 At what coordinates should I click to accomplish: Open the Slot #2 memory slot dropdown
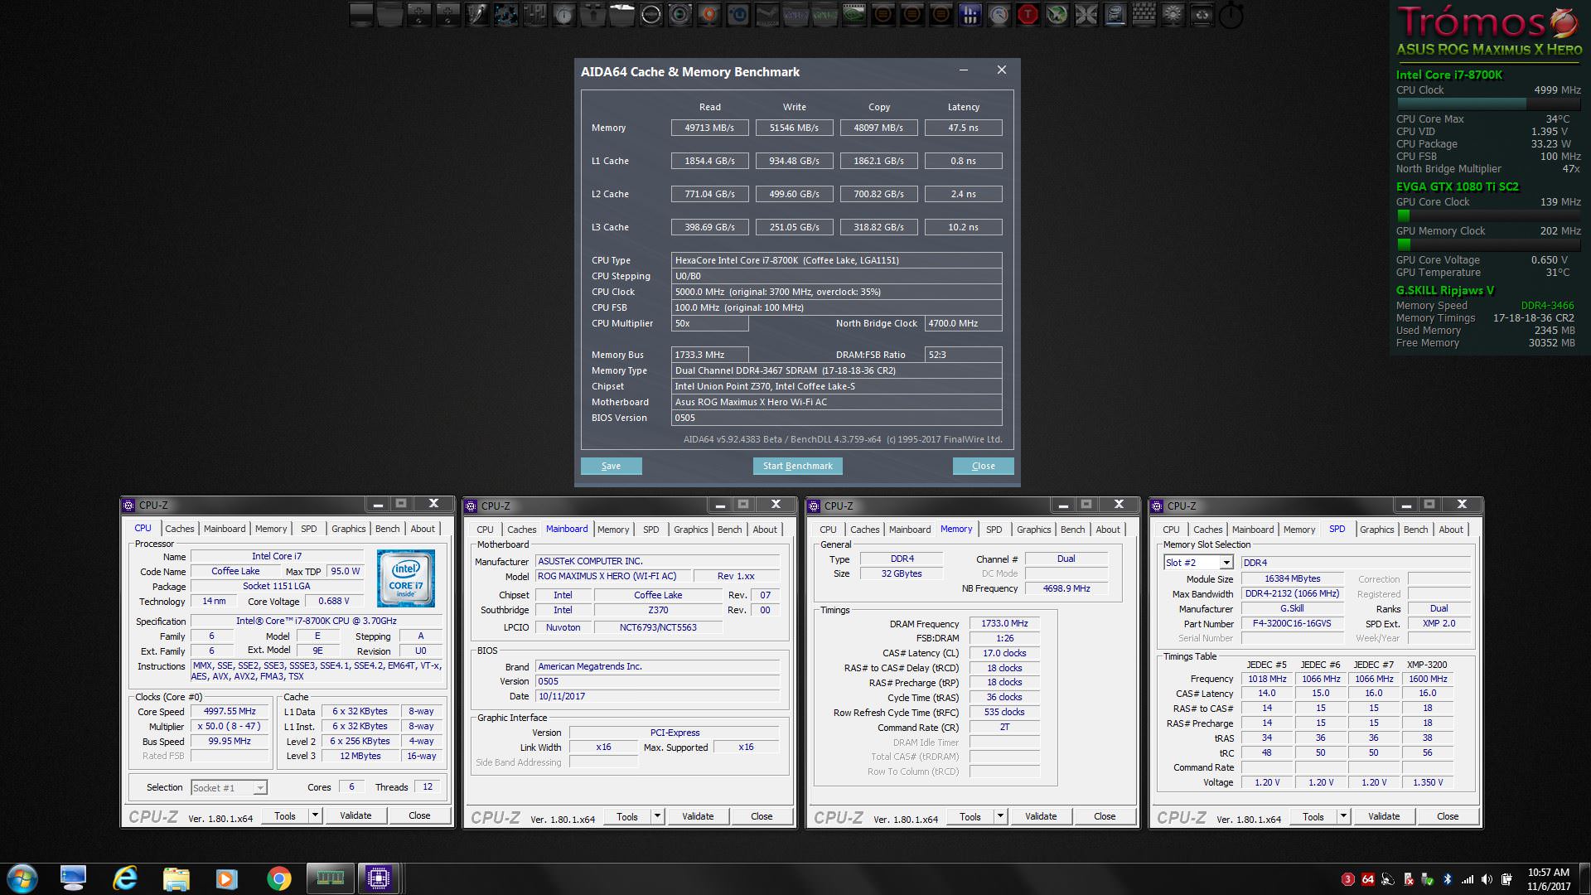(x=1198, y=563)
